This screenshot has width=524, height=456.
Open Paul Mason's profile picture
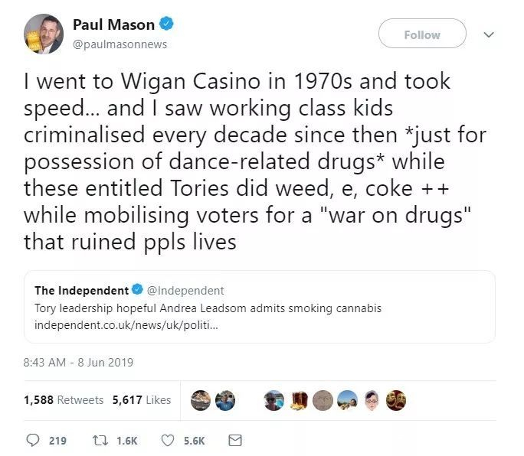[43, 34]
